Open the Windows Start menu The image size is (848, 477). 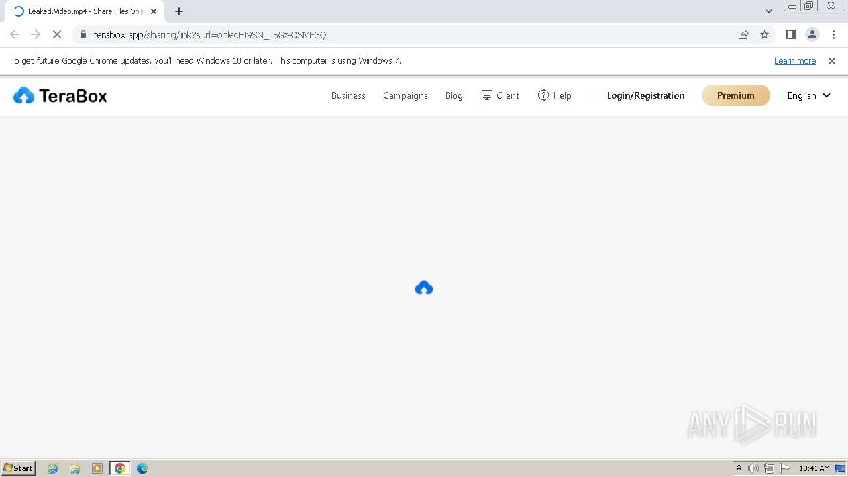click(19, 468)
